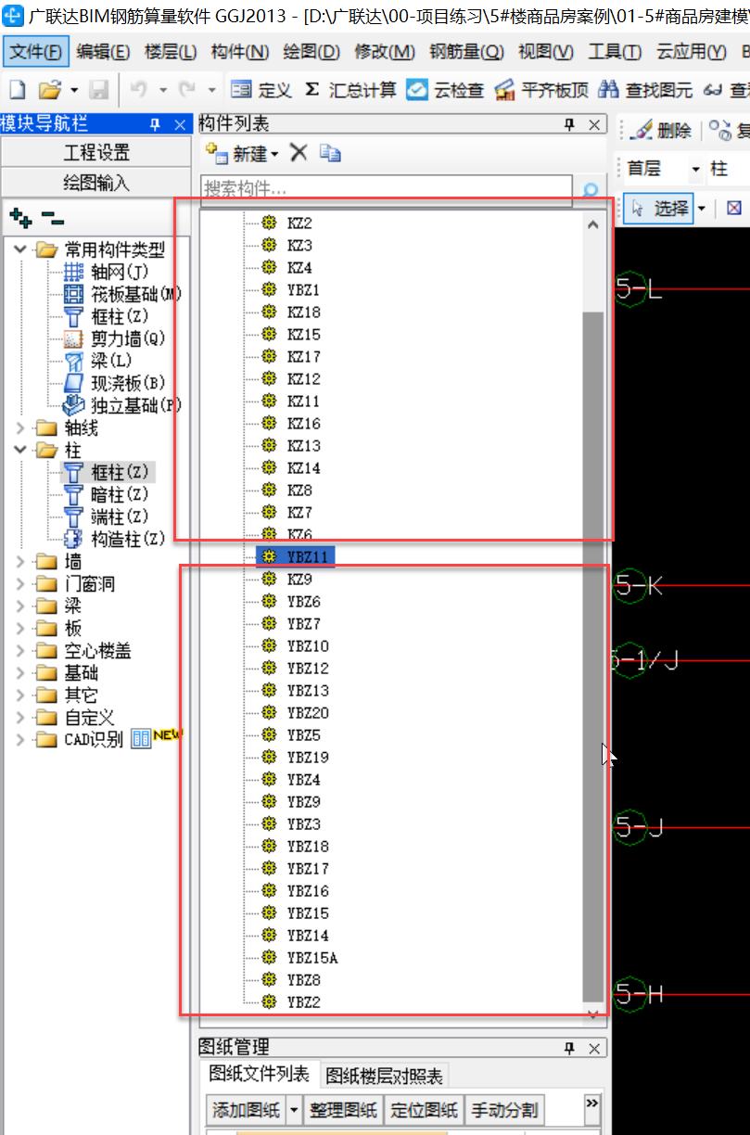The height and width of the screenshot is (1135, 750).
Task: Open the dropdown arrow beside 选择
Action: pos(703,208)
